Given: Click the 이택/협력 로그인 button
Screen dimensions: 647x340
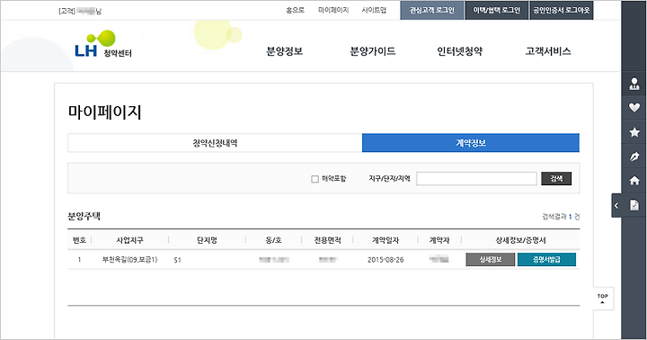Looking at the screenshot, I should click(x=497, y=10).
